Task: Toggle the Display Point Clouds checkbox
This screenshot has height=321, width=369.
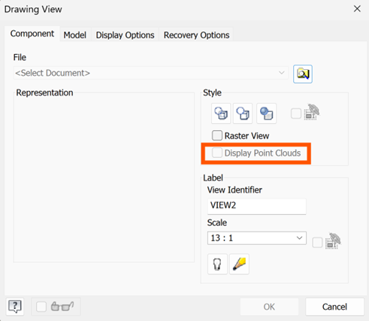Action: 217,153
